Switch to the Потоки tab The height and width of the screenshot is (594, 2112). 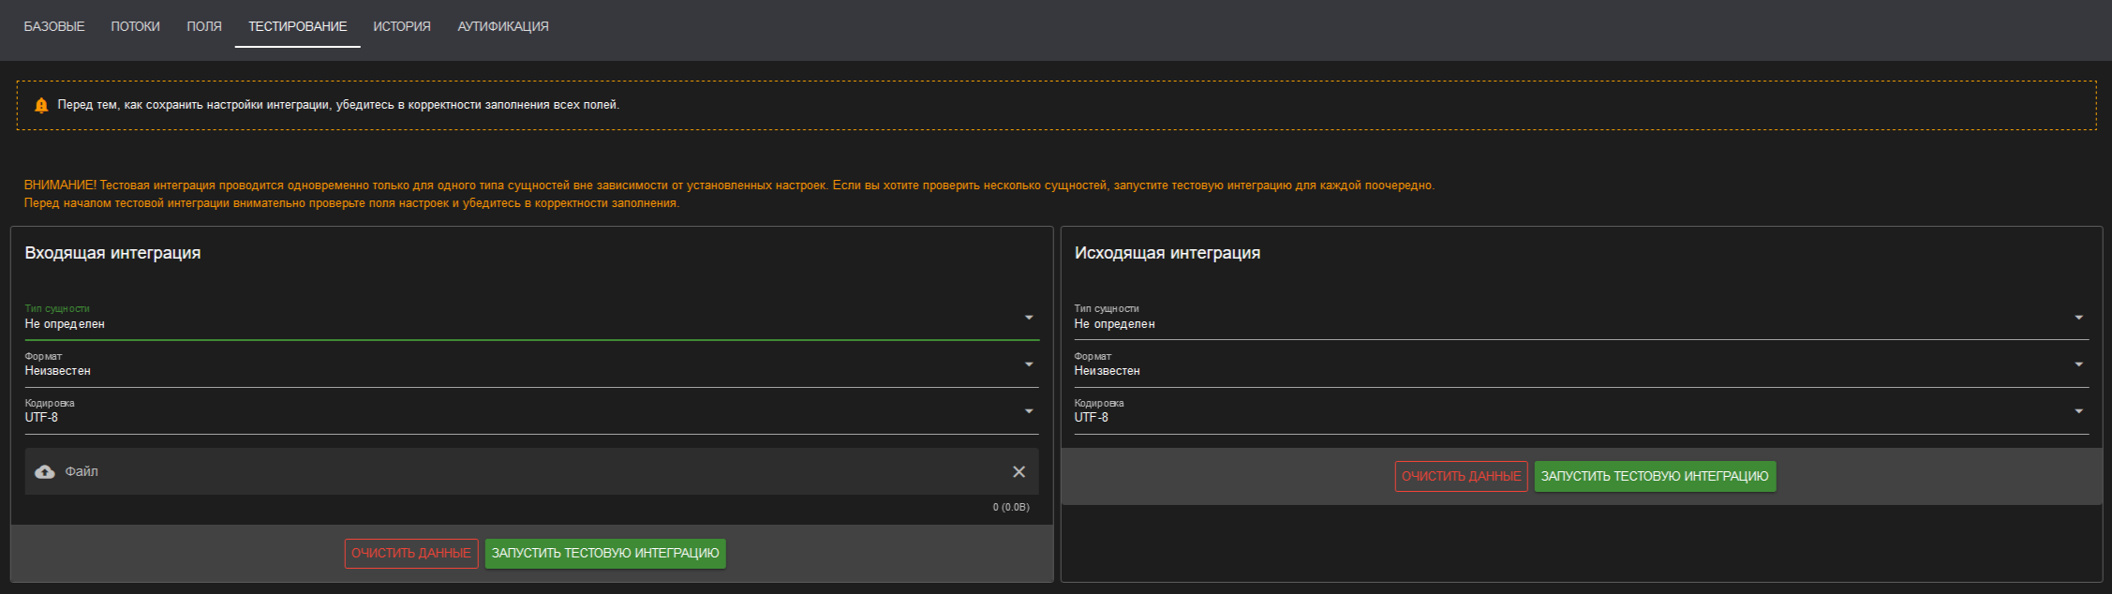135,26
